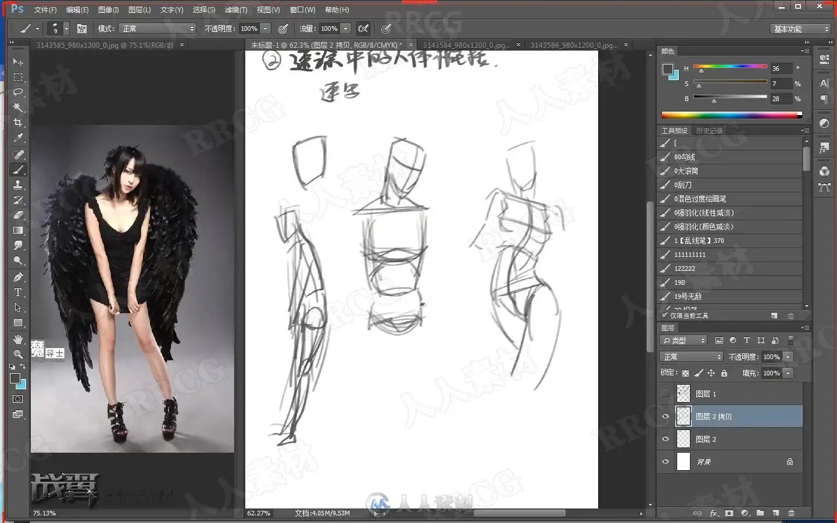
Task: Select tool preset 19号无敌
Action: (x=731, y=296)
